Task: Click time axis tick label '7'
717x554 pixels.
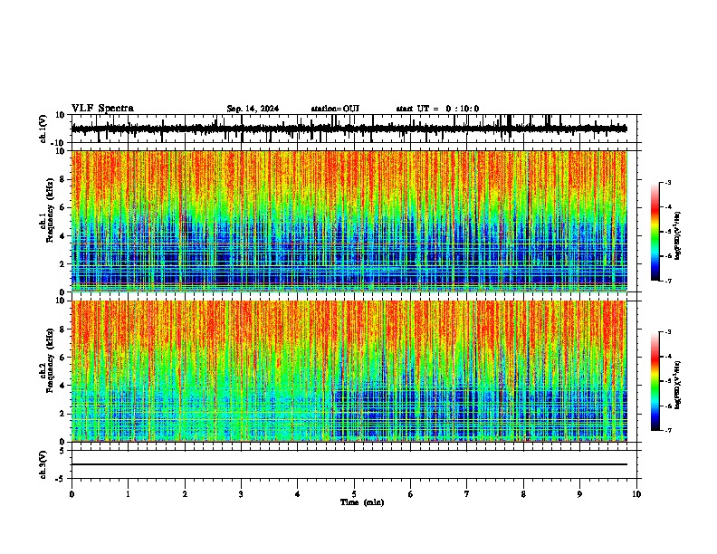Action: 467,494
